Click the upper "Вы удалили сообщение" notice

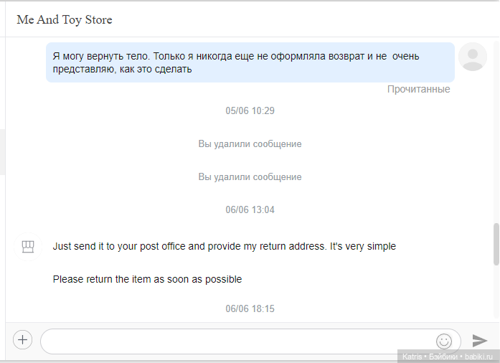pyautogui.click(x=250, y=144)
